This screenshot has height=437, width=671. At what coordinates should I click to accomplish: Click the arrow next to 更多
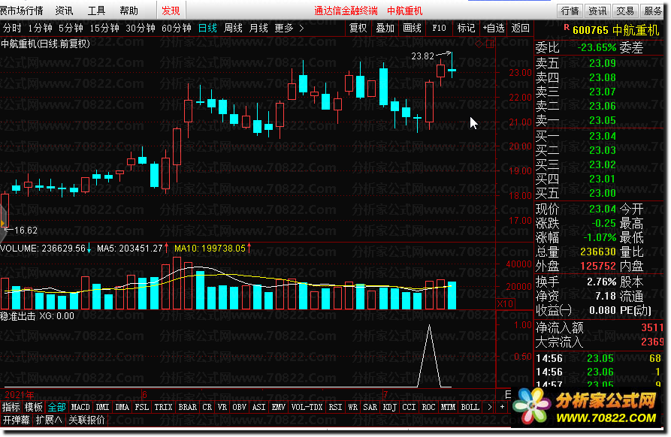click(302, 29)
